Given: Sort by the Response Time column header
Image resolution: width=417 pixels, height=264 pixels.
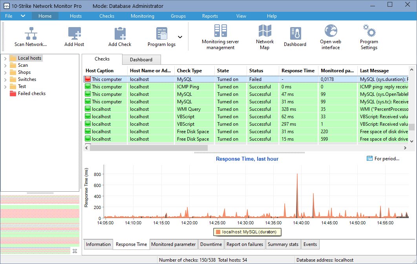Looking at the screenshot, I should [x=298, y=71].
